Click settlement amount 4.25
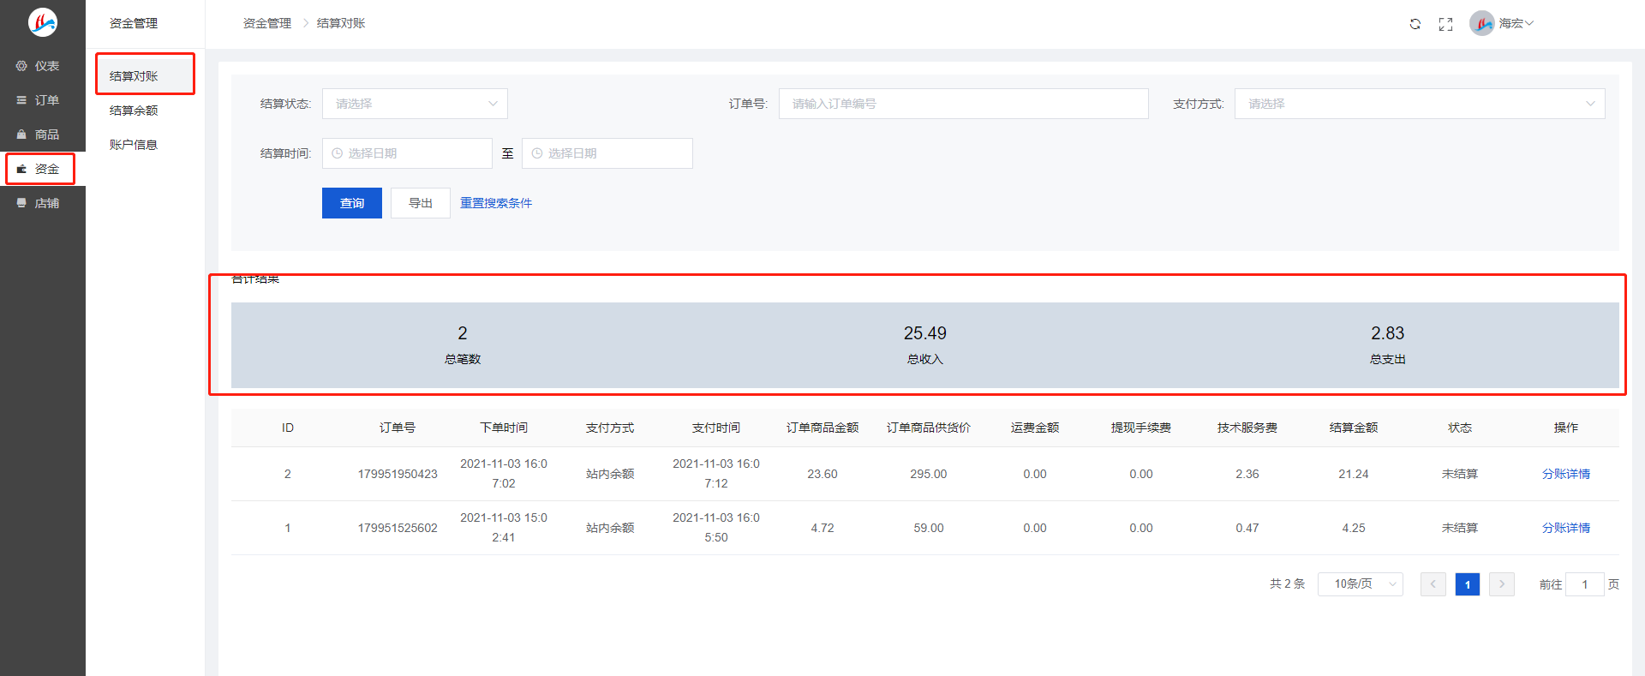 tap(1354, 528)
